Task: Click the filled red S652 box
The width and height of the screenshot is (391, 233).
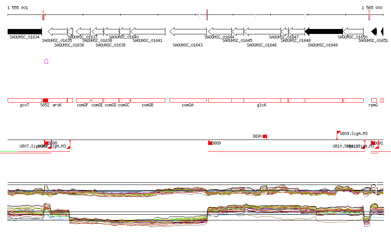Action: pyautogui.click(x=45, y=101)
